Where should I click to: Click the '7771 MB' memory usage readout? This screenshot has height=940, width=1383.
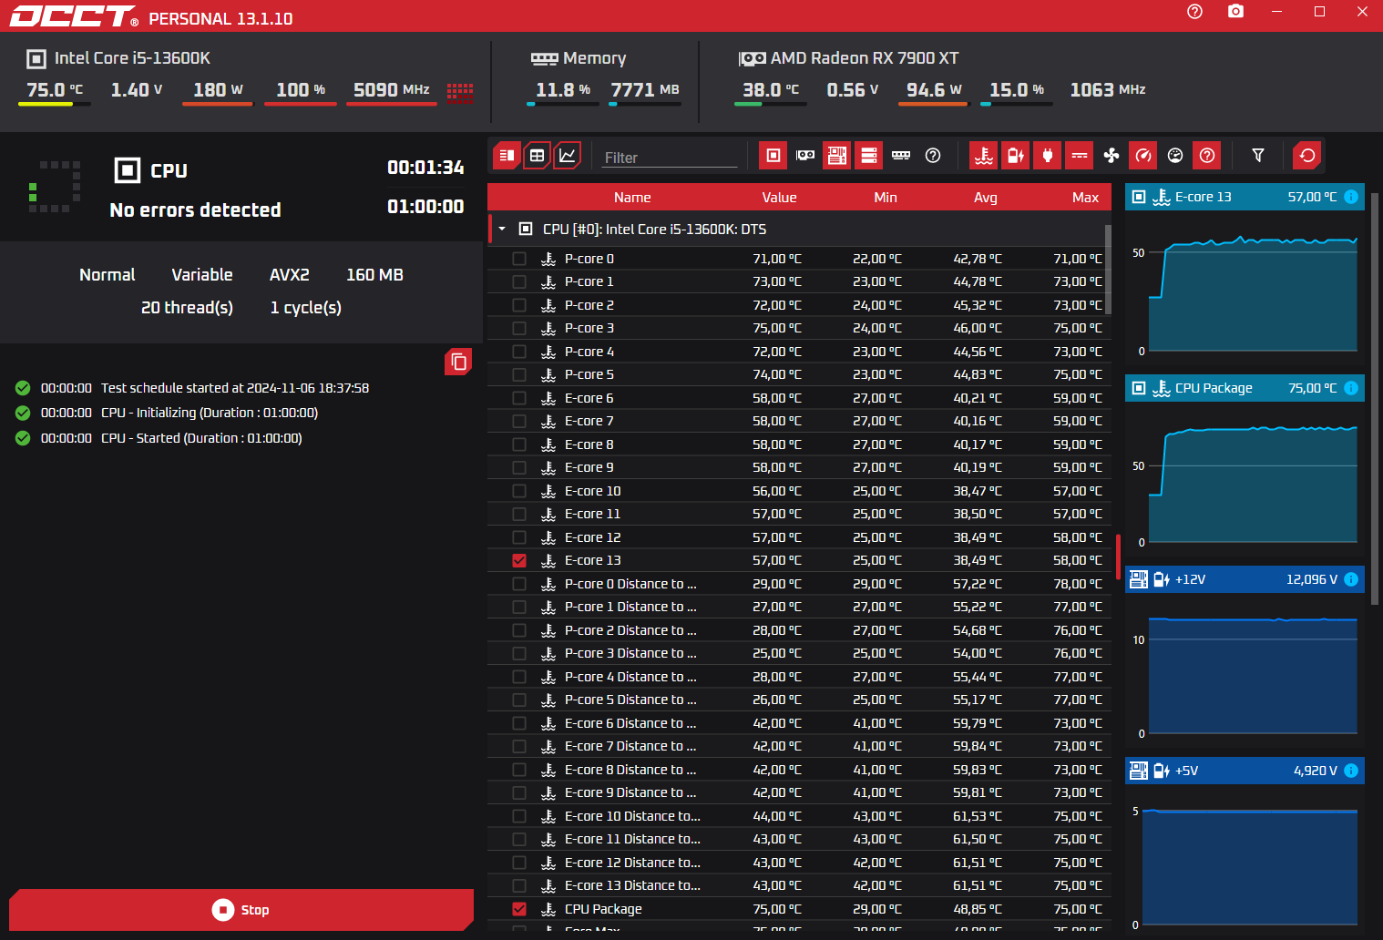645,90
